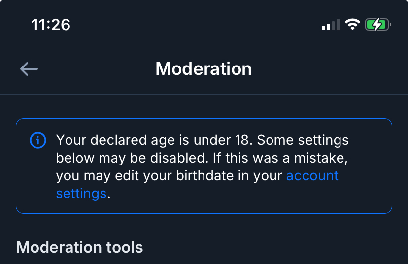
Task: Tap the 11:26 clock in status bar
Action: coord(51,25)
